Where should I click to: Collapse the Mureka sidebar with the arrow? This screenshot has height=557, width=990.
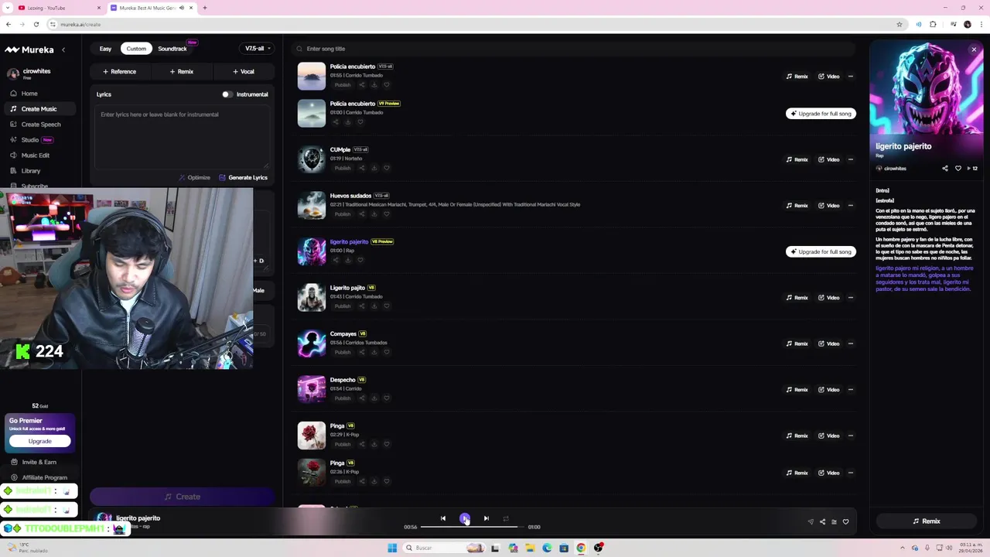[63, 50]
